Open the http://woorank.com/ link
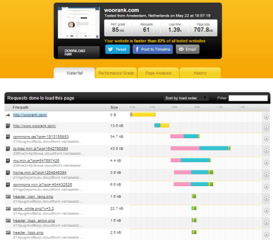This screenshot has height=240, width=273. tap(30, 115)
